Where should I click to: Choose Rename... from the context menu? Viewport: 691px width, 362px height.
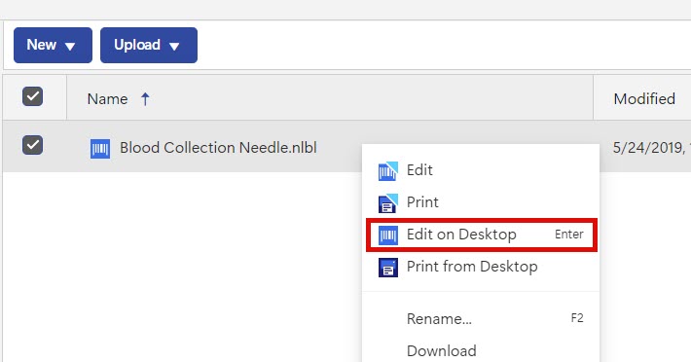[x=481, y=318]
